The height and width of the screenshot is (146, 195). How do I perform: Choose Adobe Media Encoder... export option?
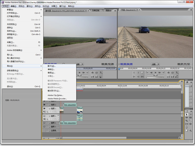(60, 99)
